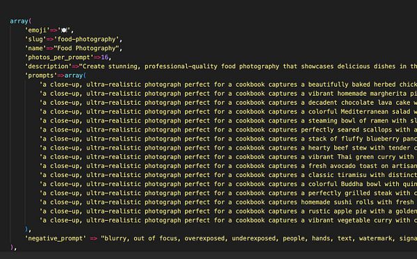The width and height of the screenshot is (417, 259).
Task: Click the nested 'array(' after prompts
Action: (75, 76)
